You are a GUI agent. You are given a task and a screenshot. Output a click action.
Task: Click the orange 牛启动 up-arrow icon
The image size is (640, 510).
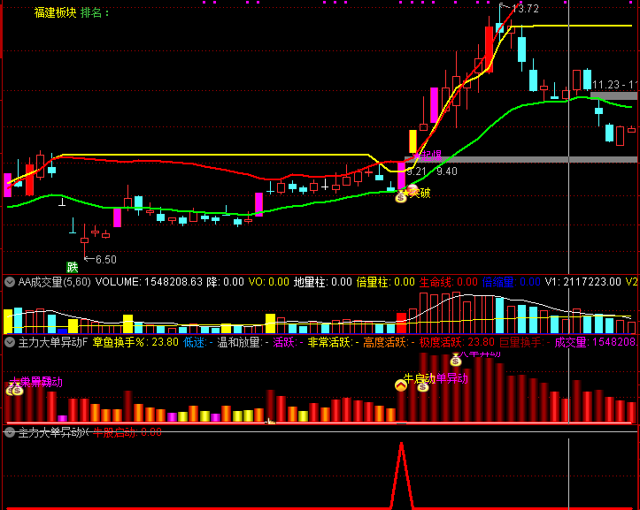(401, 385)
